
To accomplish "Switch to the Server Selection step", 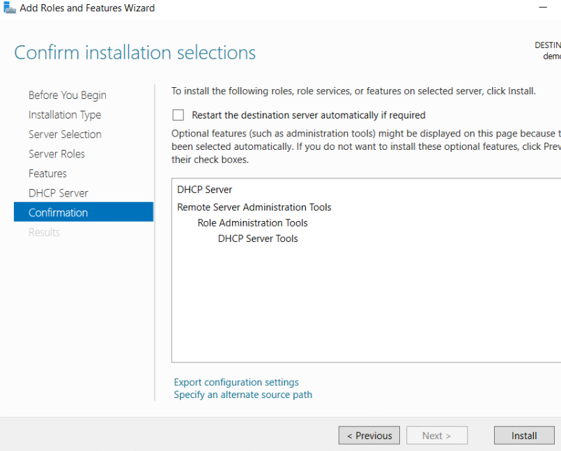I will point(65,135).
